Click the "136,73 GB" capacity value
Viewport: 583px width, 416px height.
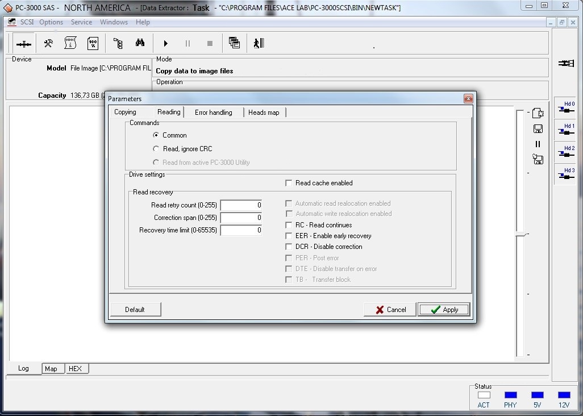click(x=85, y=95)
